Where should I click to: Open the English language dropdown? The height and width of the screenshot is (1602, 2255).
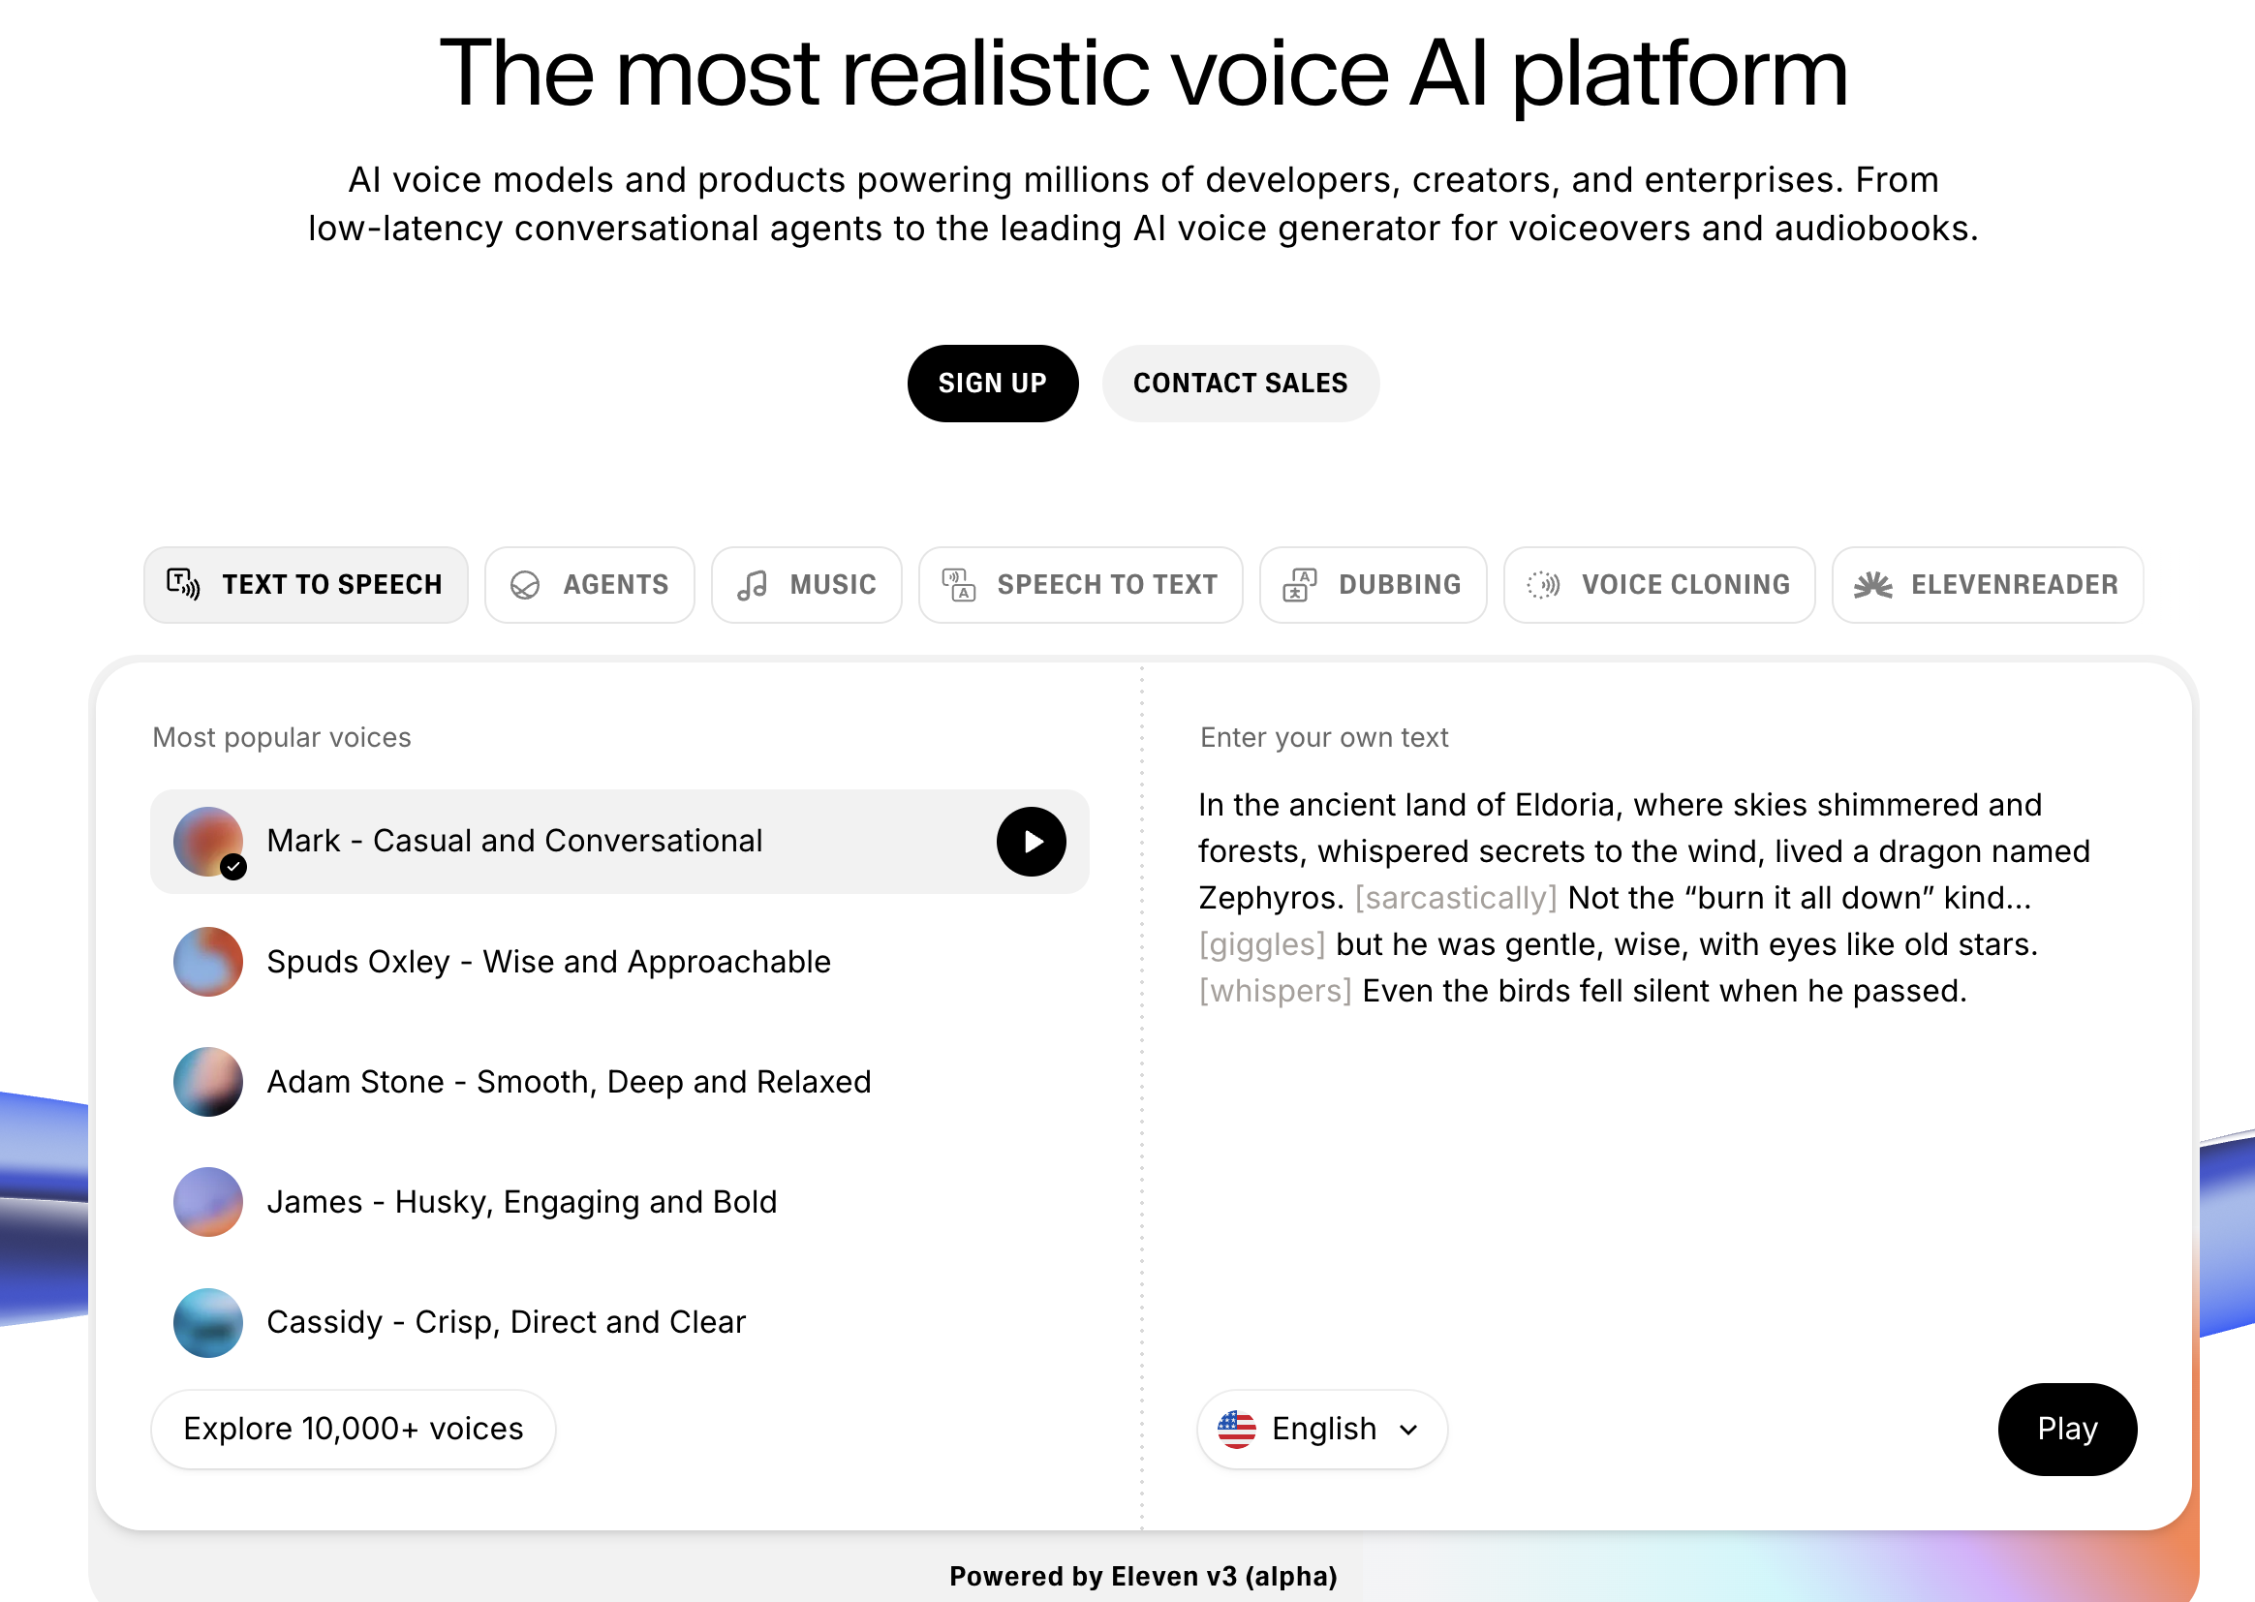click(1323, 1430)
